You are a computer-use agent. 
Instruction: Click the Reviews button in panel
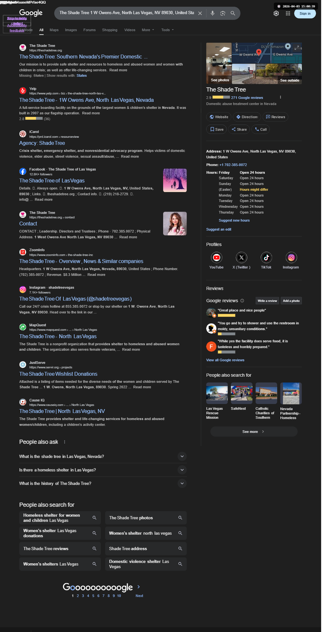pyautogui.click(x=276, y=117)
